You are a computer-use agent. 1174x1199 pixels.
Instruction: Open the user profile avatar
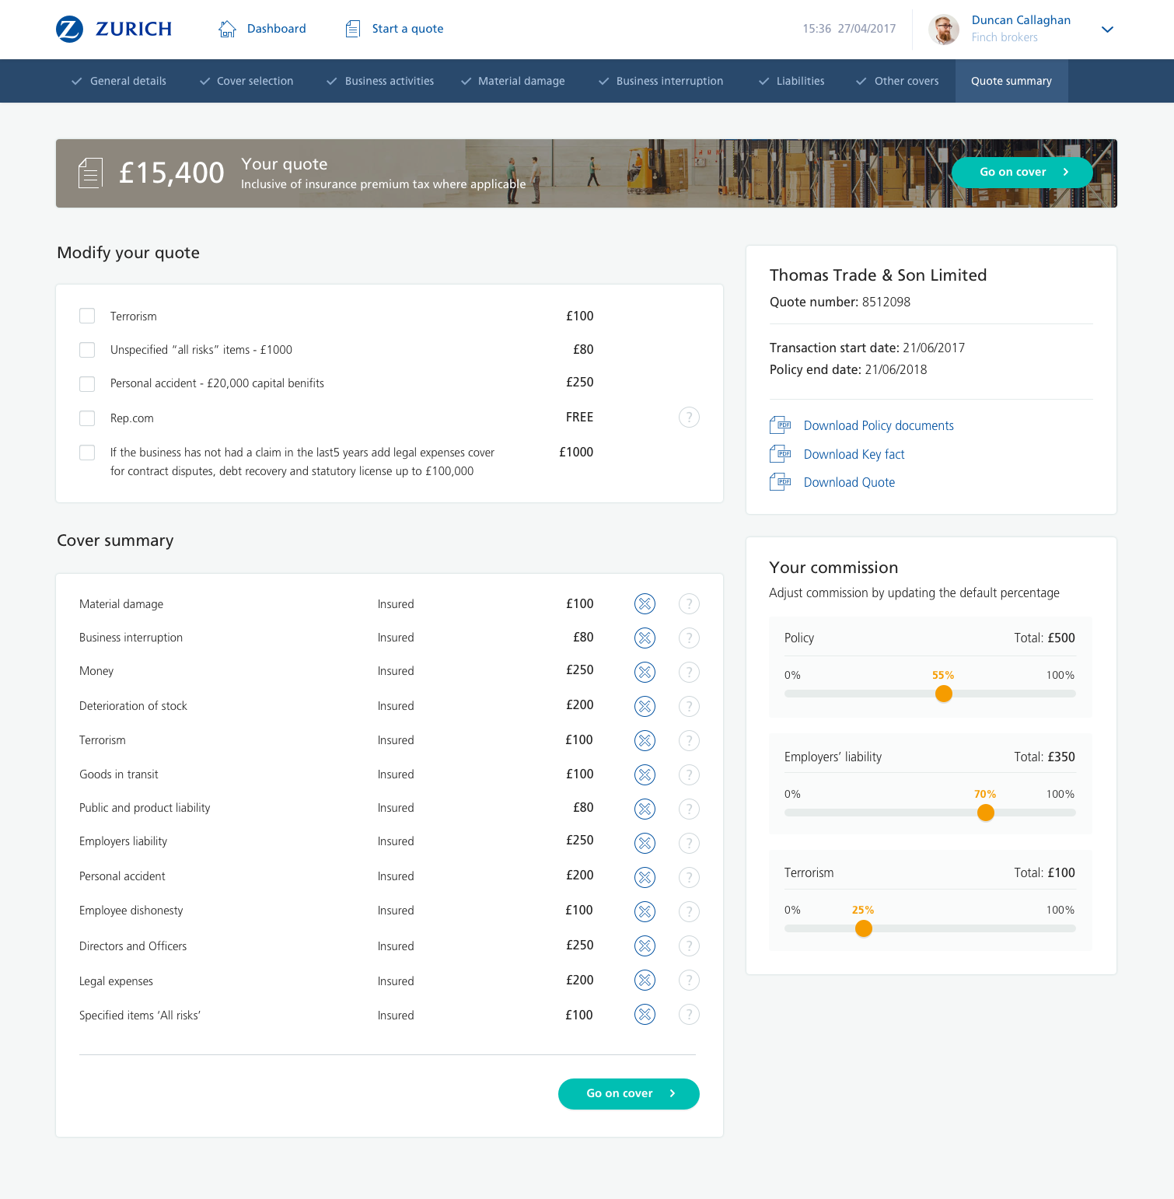click(x=944, y=30)
